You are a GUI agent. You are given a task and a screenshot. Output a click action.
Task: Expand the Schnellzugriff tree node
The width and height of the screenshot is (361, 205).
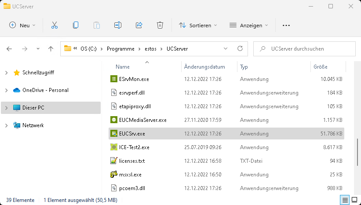(x=6, y=73)
